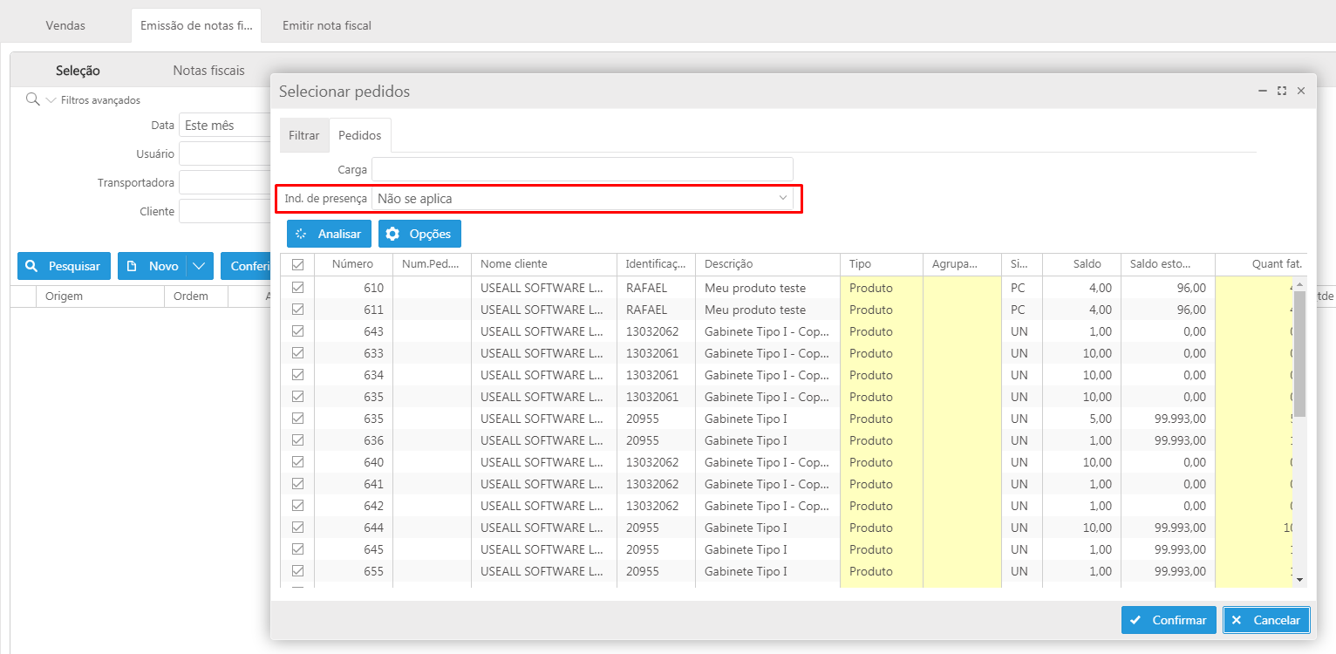Screen dimensions: 1336x654
Task: Focus the Cliente input field
Action: (x=225, y=212)
